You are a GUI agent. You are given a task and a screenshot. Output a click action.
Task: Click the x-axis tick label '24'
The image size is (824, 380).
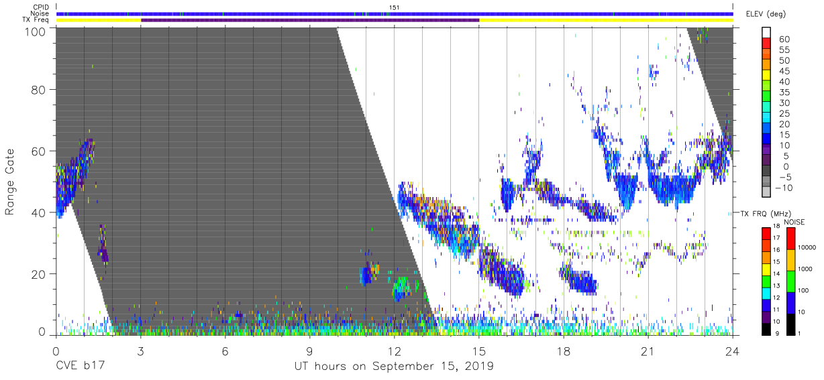(x=733, y=351)
